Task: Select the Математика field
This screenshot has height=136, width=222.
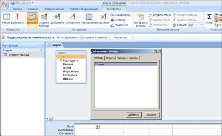Action: coord(70,75)
